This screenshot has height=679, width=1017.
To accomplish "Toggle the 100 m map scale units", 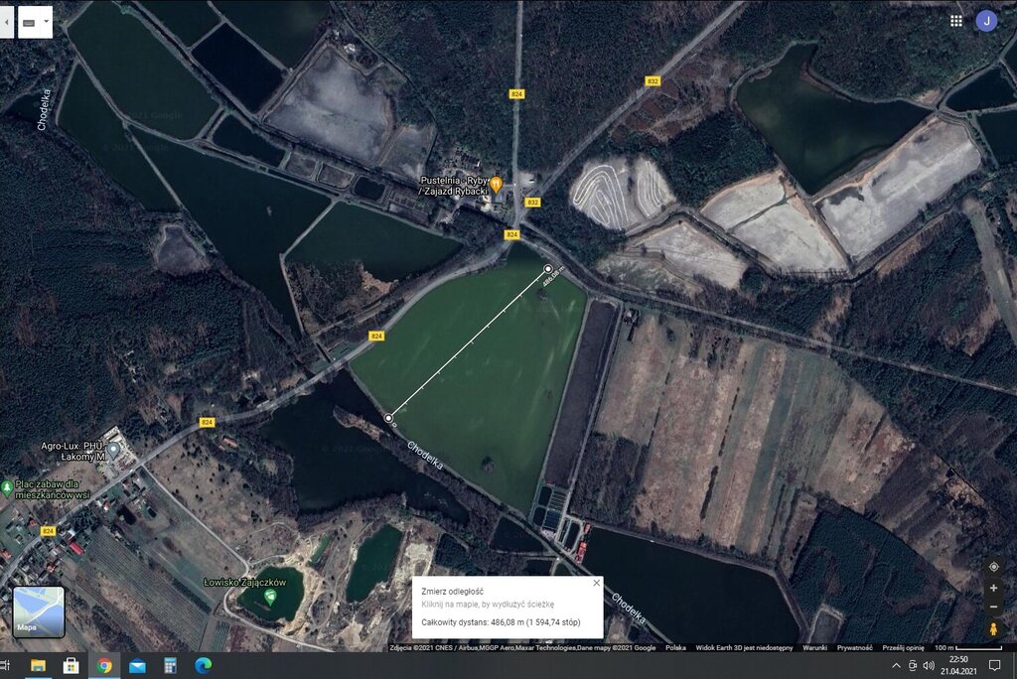I will tap(955, 647).
